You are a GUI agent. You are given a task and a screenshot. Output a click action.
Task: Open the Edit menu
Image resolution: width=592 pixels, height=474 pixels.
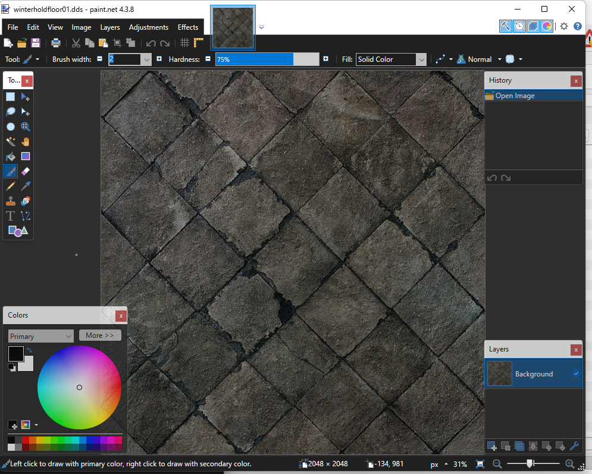[x=33, y=27]
